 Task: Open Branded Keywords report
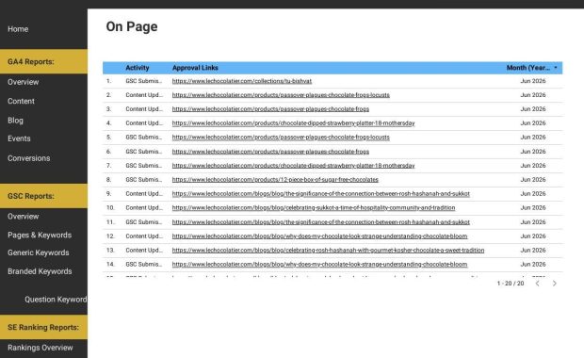(40, 271)
